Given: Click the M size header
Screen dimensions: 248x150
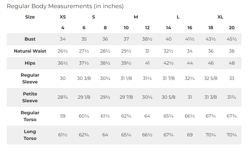Looking at the screenshot, I should click(136, 17).
